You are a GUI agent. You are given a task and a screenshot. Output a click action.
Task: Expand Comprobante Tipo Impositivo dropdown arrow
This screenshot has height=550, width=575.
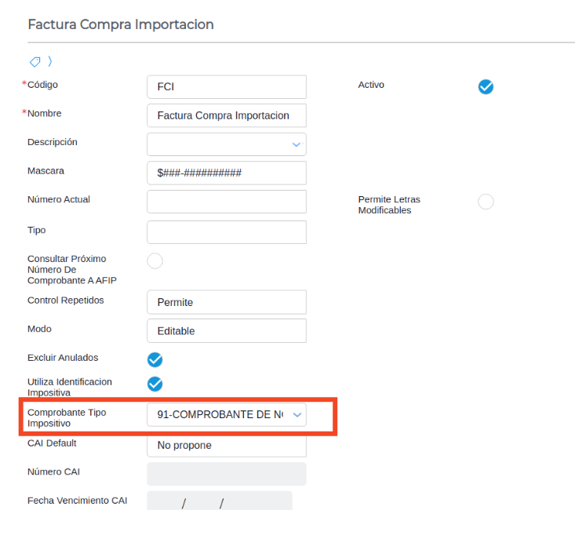[296, 415]
